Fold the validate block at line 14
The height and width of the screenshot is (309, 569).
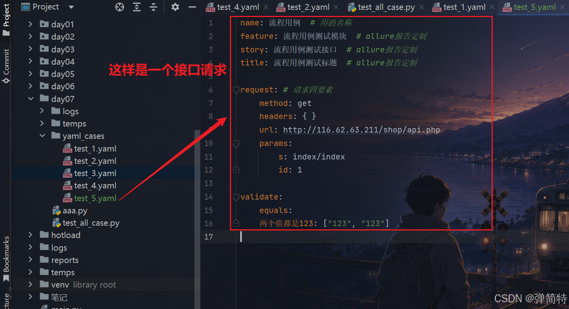click(x=236, y=197)
